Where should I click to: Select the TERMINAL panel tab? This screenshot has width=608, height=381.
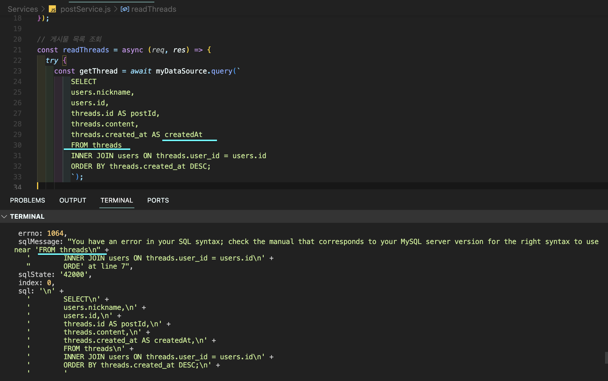(x=117, y=200)
